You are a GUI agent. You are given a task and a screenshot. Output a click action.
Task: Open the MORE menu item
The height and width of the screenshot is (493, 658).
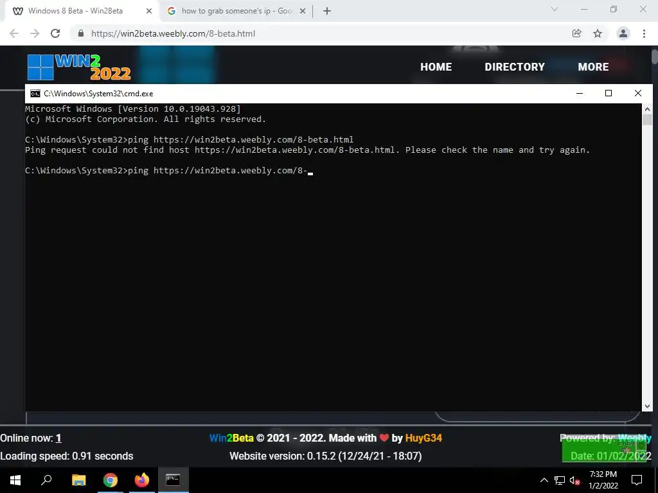point(593,67)
